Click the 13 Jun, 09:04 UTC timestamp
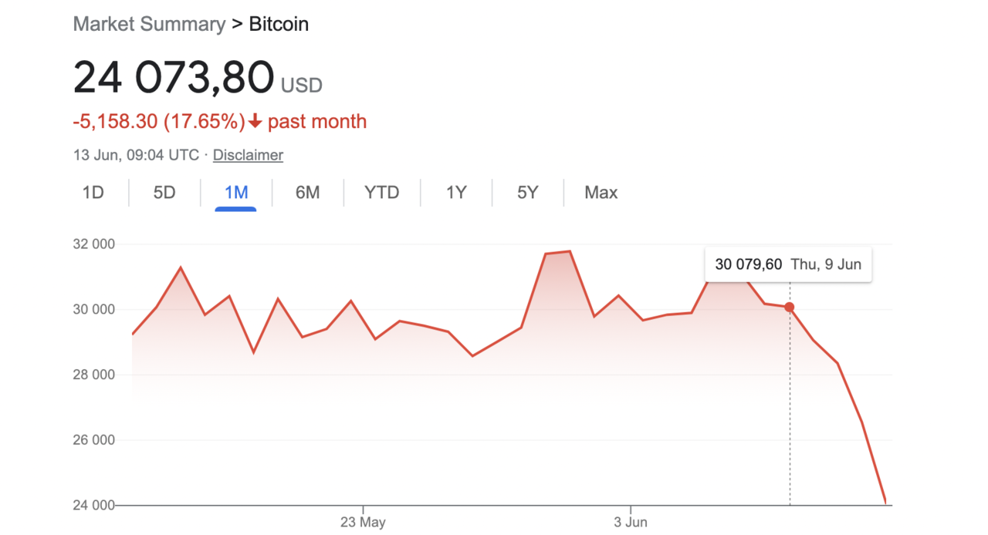This screenshot has height=535, width=988. 136,155
